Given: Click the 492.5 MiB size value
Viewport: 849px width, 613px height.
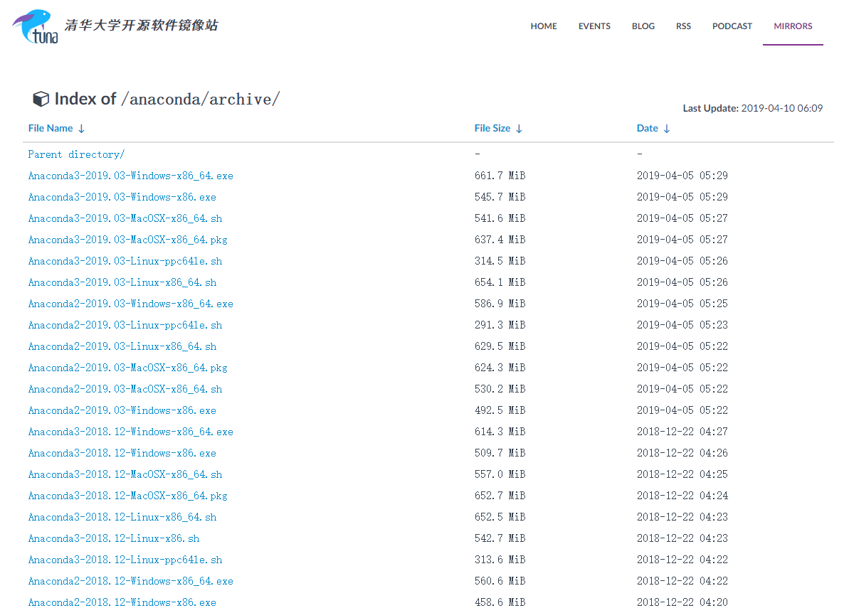Looking at the screenshot, I should [500, 410].
